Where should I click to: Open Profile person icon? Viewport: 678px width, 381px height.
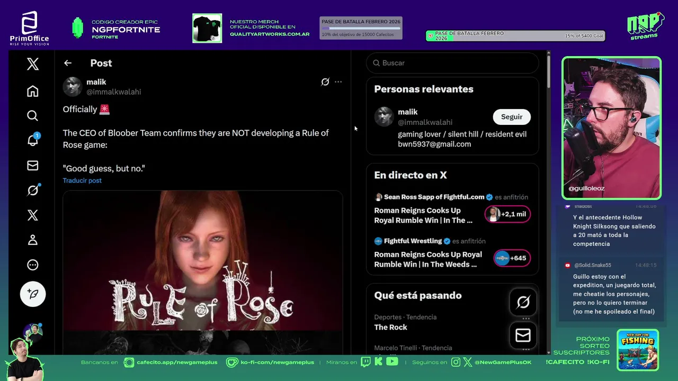click(33, 240)
